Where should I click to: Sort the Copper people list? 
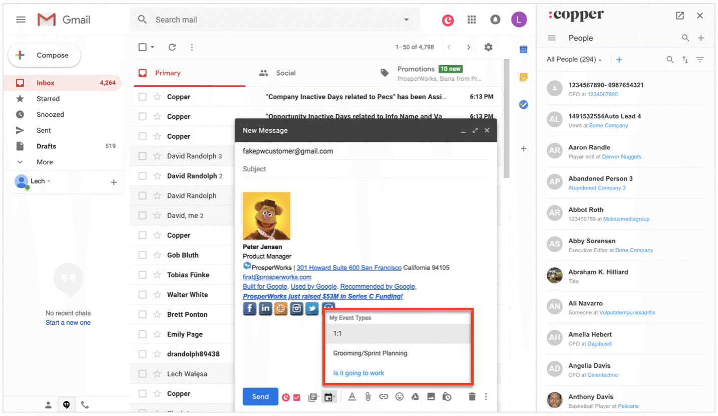(x=685, y=60)
